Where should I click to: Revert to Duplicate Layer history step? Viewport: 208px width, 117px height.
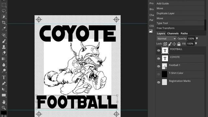[180, 13]
